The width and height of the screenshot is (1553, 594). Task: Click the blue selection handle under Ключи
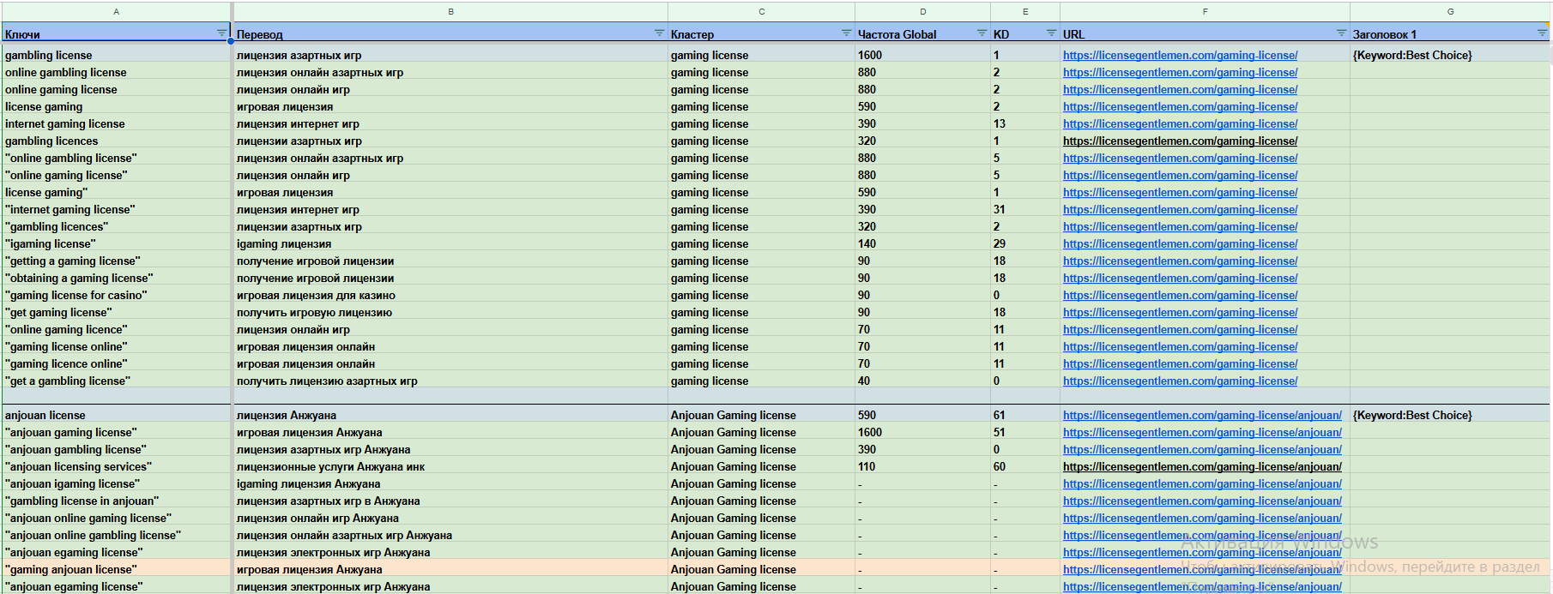point(231,41)
